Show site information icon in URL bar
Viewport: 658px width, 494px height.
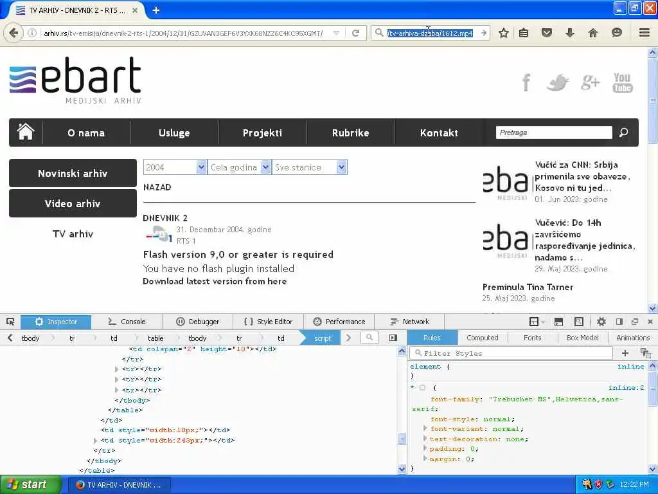tap(32, 33)
